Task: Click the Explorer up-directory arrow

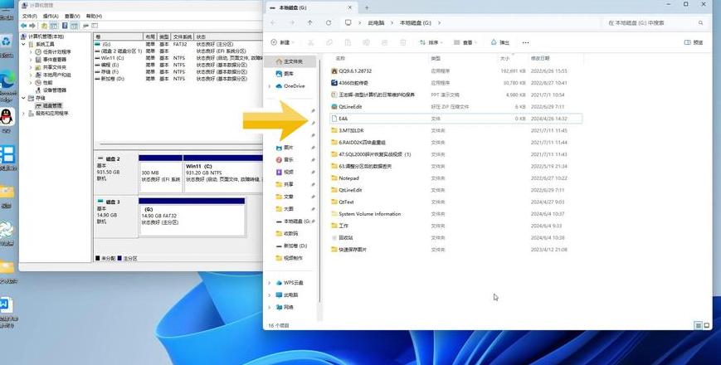Action: pos(310,22)
